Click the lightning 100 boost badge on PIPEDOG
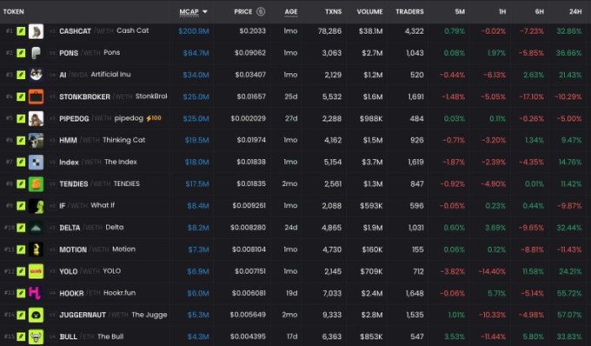The height and width of the screenshot is (346, 591). [154, 118]
